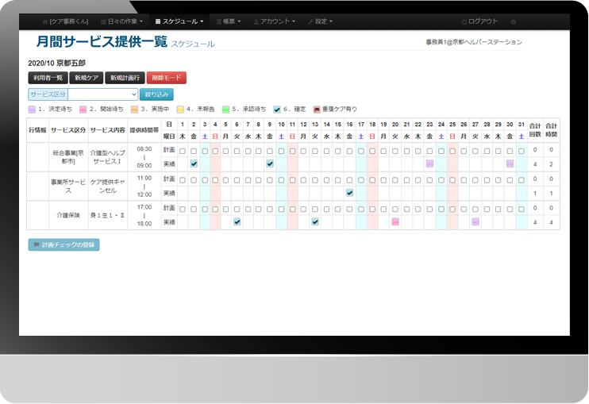This screenshot has width=589, height=404.
Task: Click the 事業所サービス service cell
Action: 68,187
